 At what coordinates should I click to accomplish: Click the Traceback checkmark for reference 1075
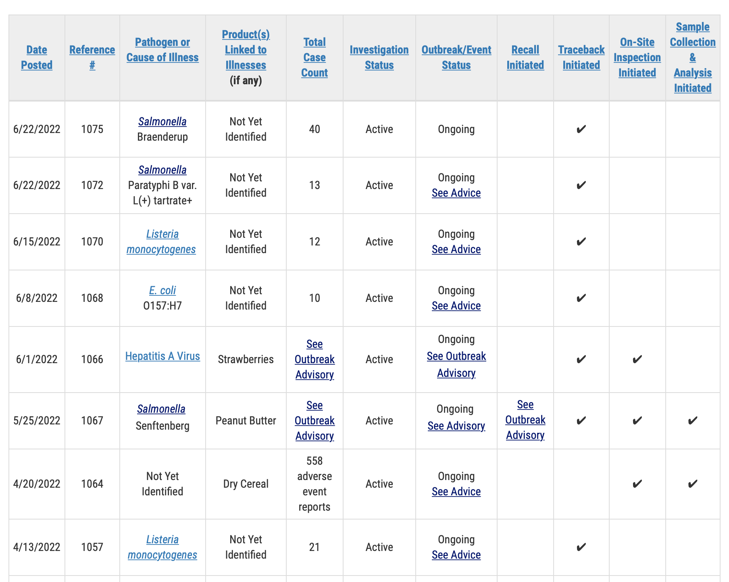coord(581,129)
